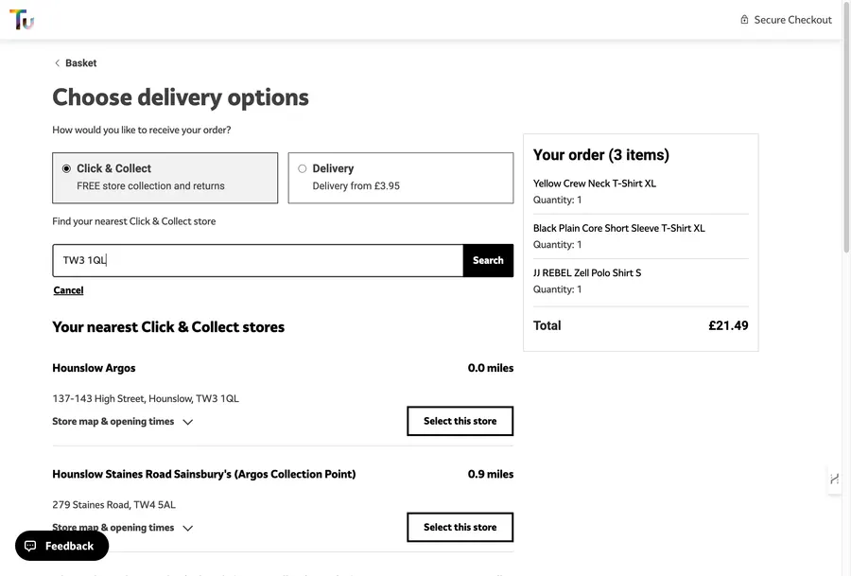Click the Secure Checkout padlock icon
The width and height of the screenshot is (851, 576).
744,20
